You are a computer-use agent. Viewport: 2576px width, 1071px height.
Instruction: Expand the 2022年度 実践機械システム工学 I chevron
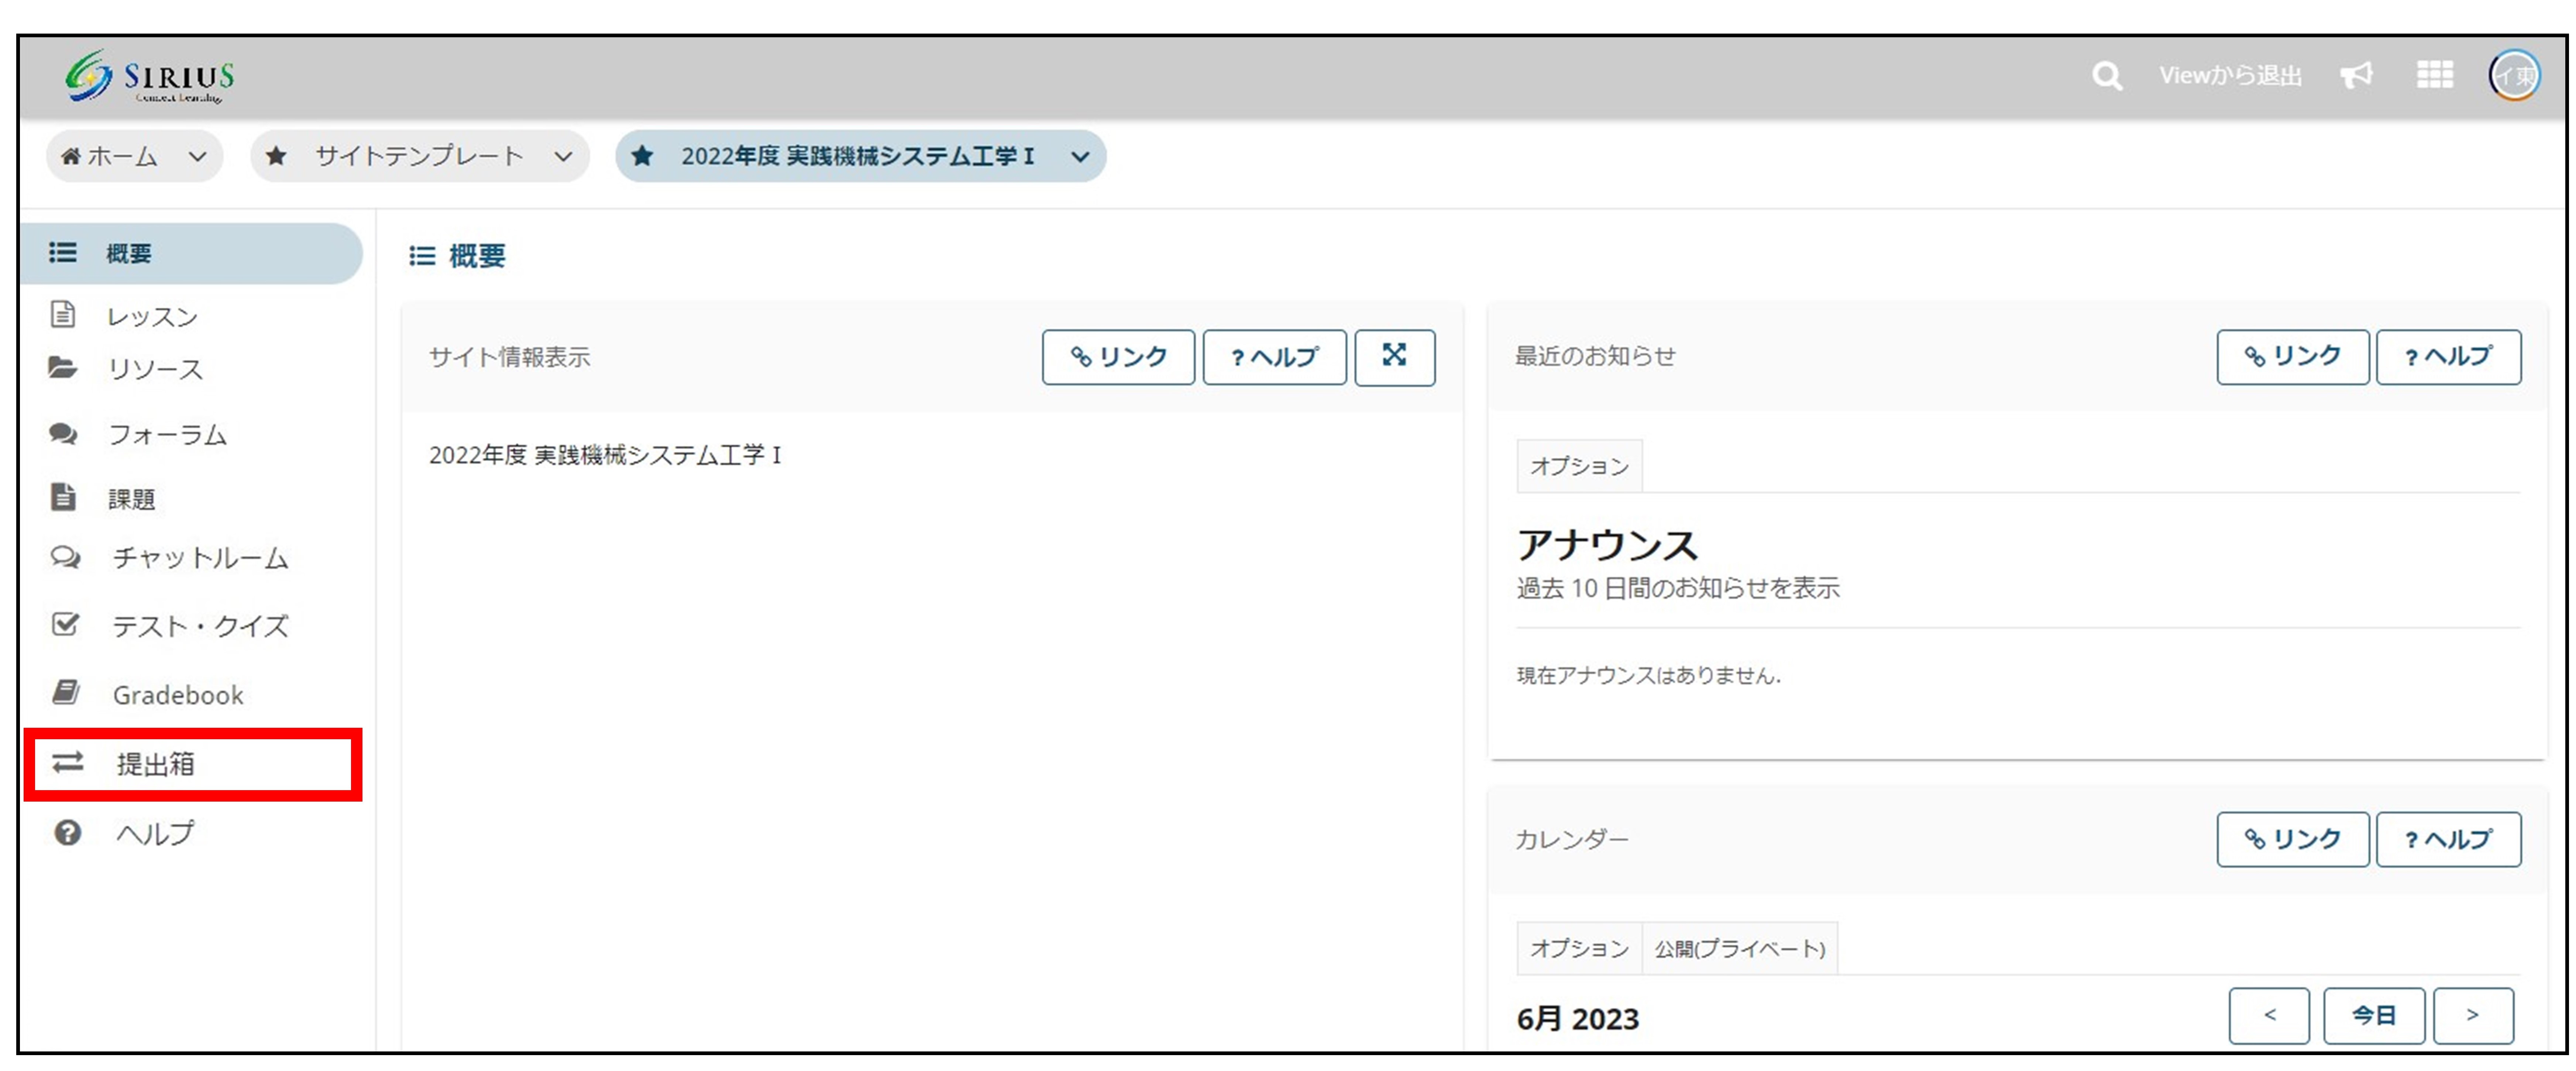coord(1080,157)
